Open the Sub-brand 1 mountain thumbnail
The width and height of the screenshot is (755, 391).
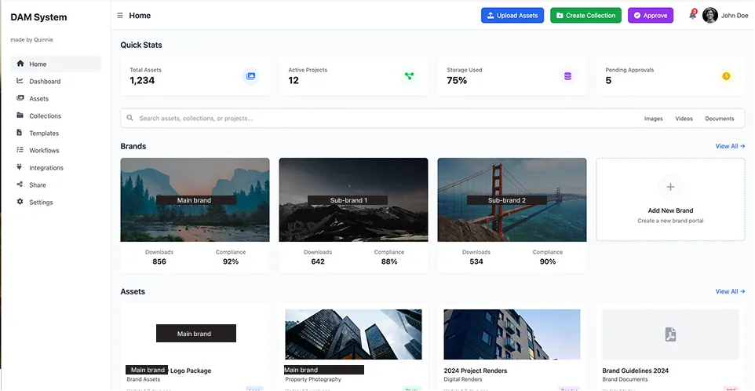(x=353, y=200)
